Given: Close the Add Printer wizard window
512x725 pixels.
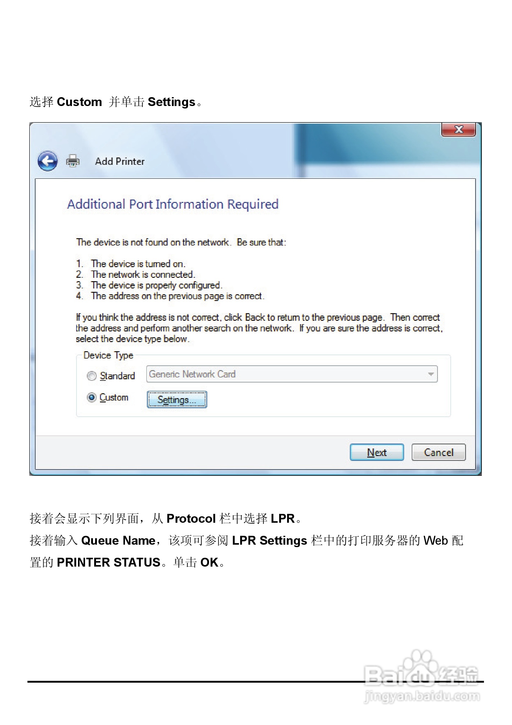Looking at the screenshot, I should 458,129.
